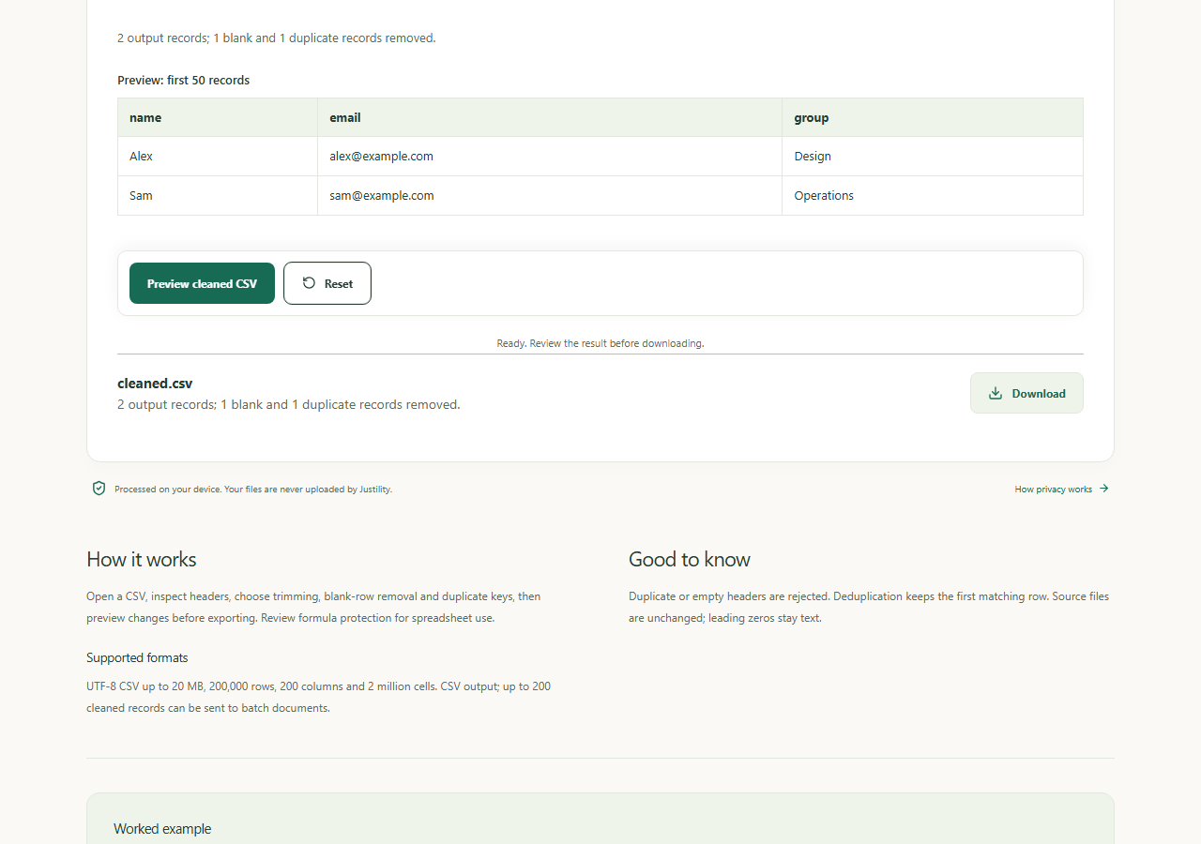Select the group column header
The width and height of the screenshot is (1201, 844).
(x=933, y=117)
